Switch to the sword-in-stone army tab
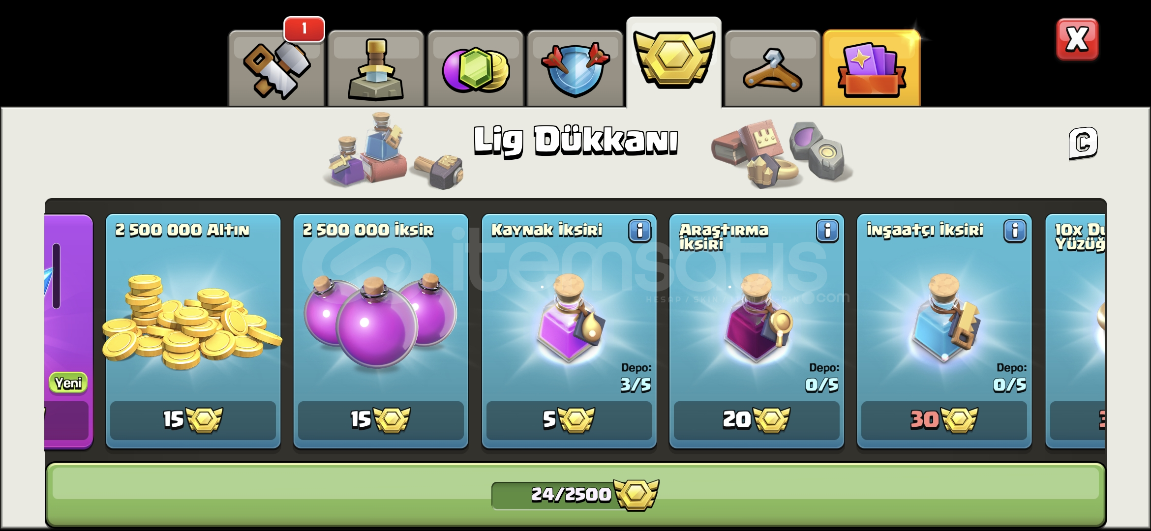The image size is (1151, 531). (376, 69)
